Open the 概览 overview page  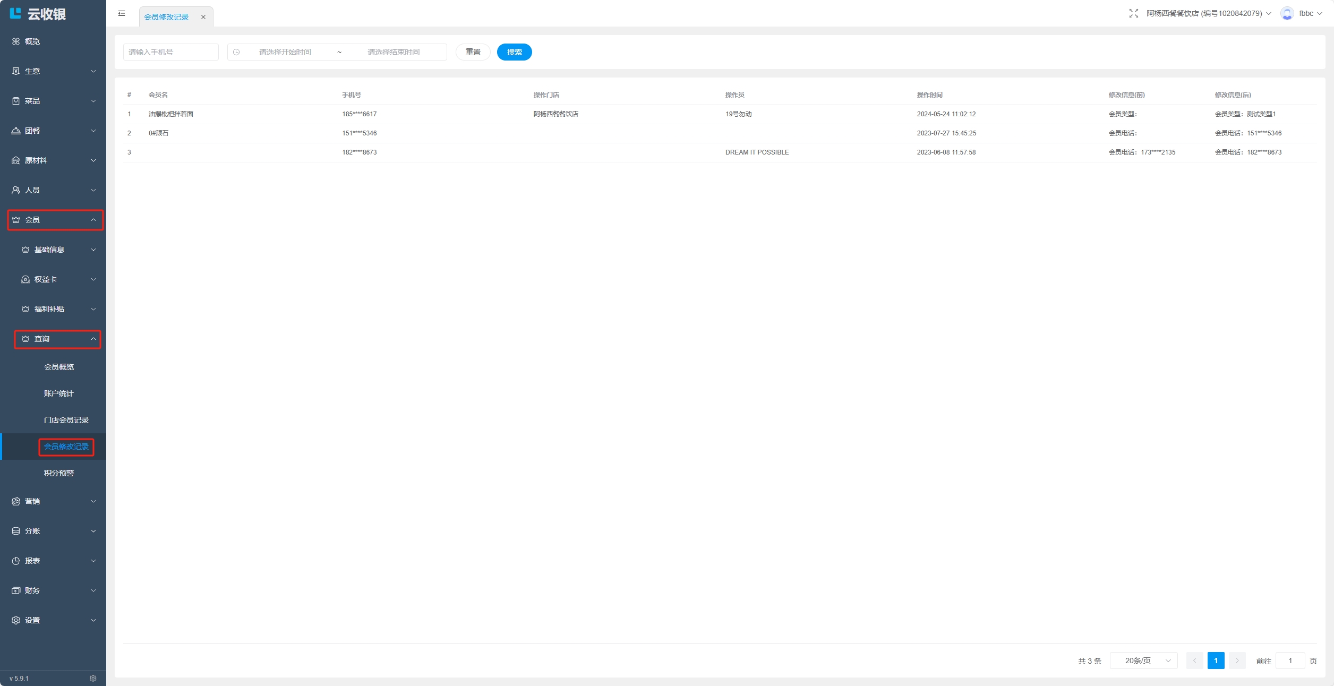[32, 41]
